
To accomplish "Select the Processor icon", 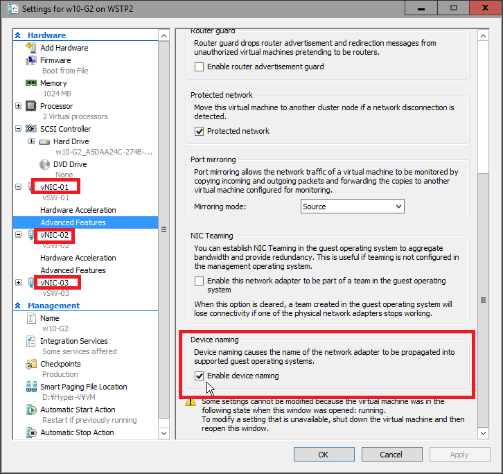I will tap(30, 106).
